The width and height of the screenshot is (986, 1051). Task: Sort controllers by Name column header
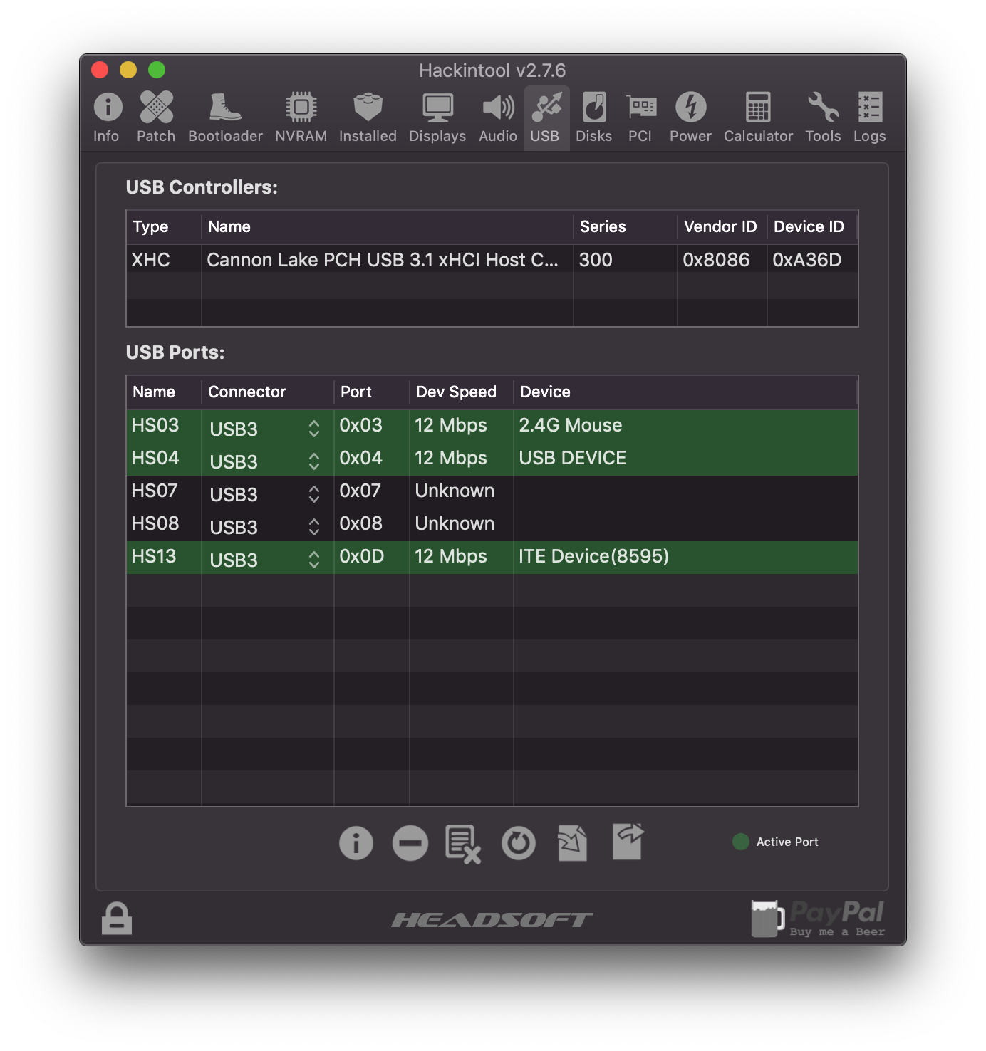click(387, 226)
